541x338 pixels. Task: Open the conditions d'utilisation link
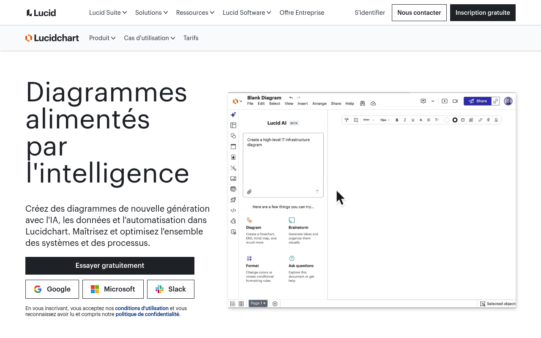[x=142, y=308]
